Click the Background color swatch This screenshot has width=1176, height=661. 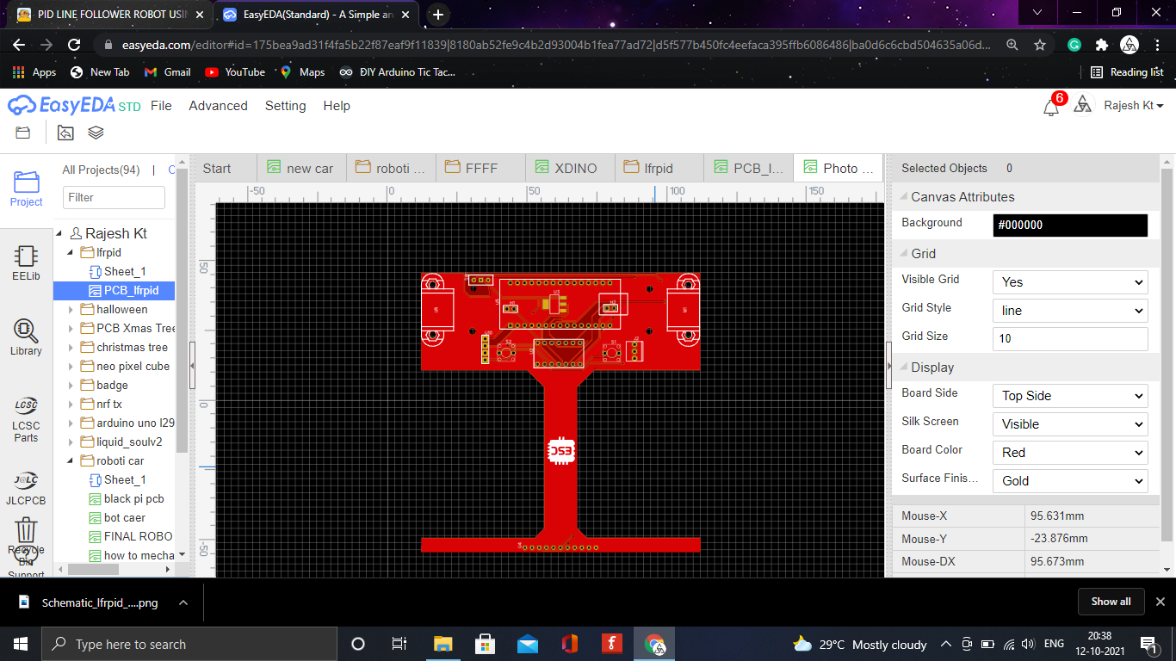coord(1069,225)
